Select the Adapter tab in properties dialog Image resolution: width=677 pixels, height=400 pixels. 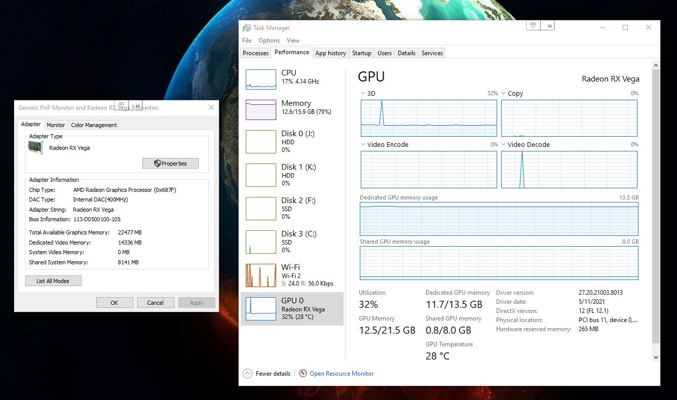[31, 124]
